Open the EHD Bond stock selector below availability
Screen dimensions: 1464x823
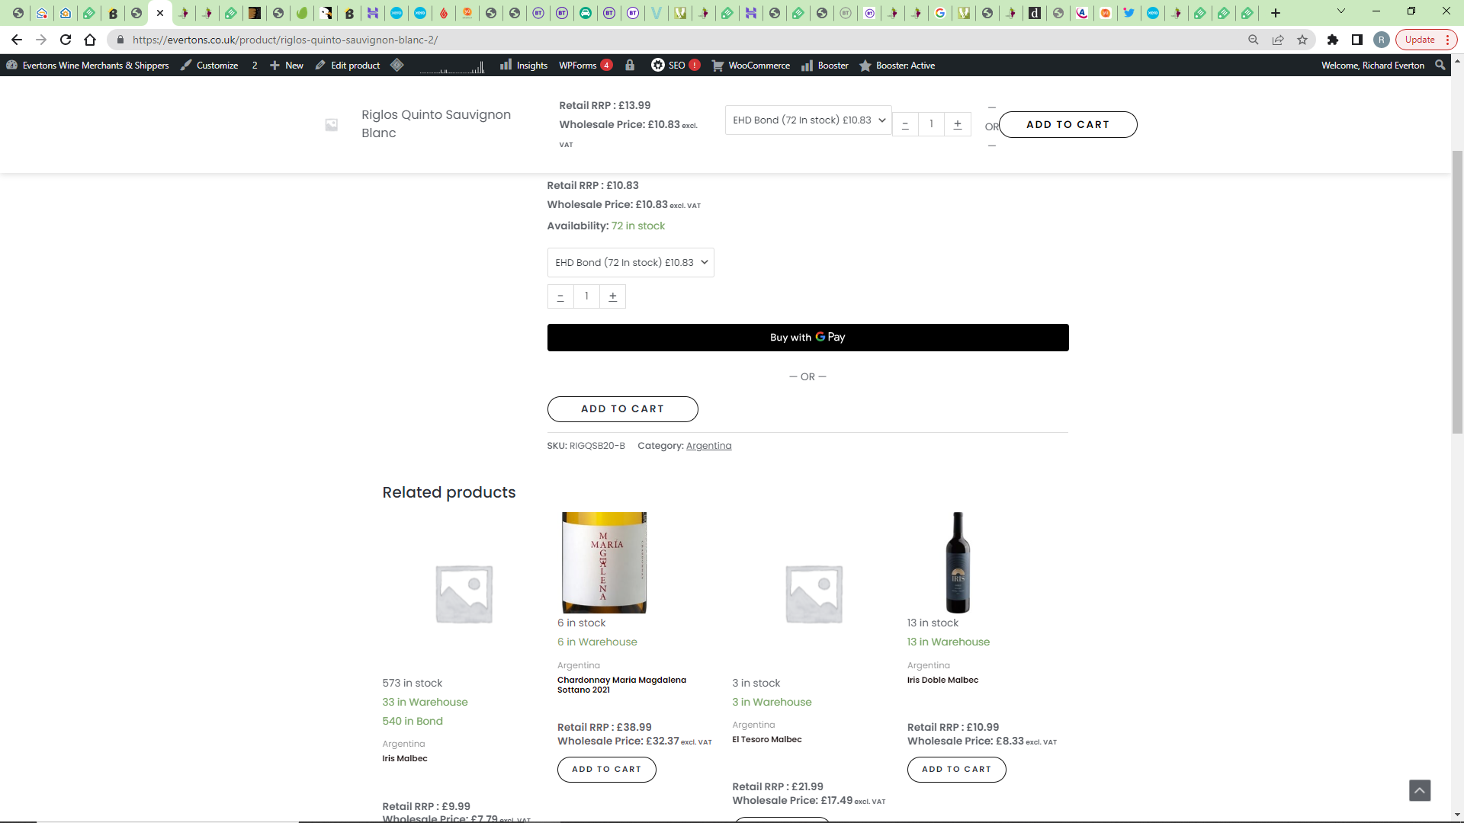point(631,263)
